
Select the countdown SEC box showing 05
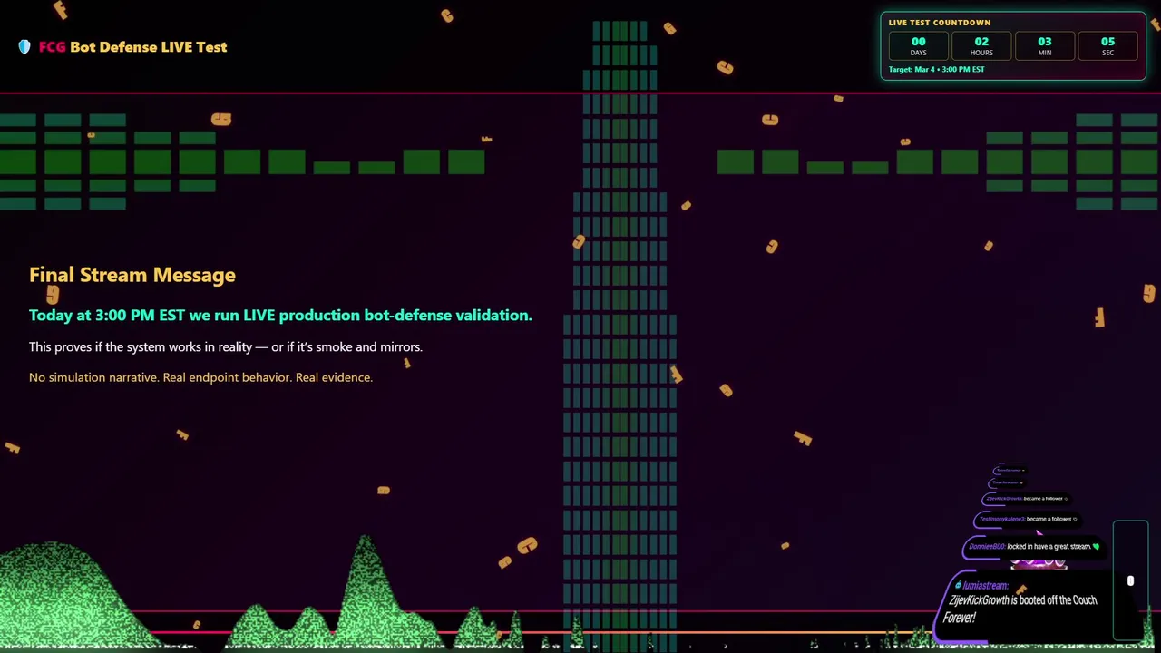pyautogui.click(x=1107, y=46)
